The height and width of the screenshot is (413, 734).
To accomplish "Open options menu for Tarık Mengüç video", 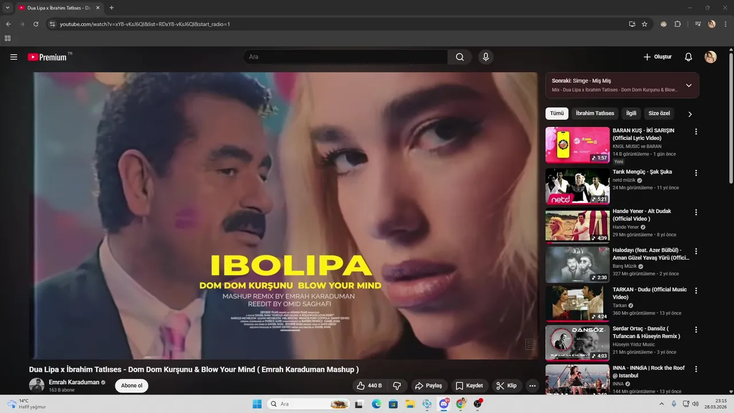I will [x=696, y=173].
